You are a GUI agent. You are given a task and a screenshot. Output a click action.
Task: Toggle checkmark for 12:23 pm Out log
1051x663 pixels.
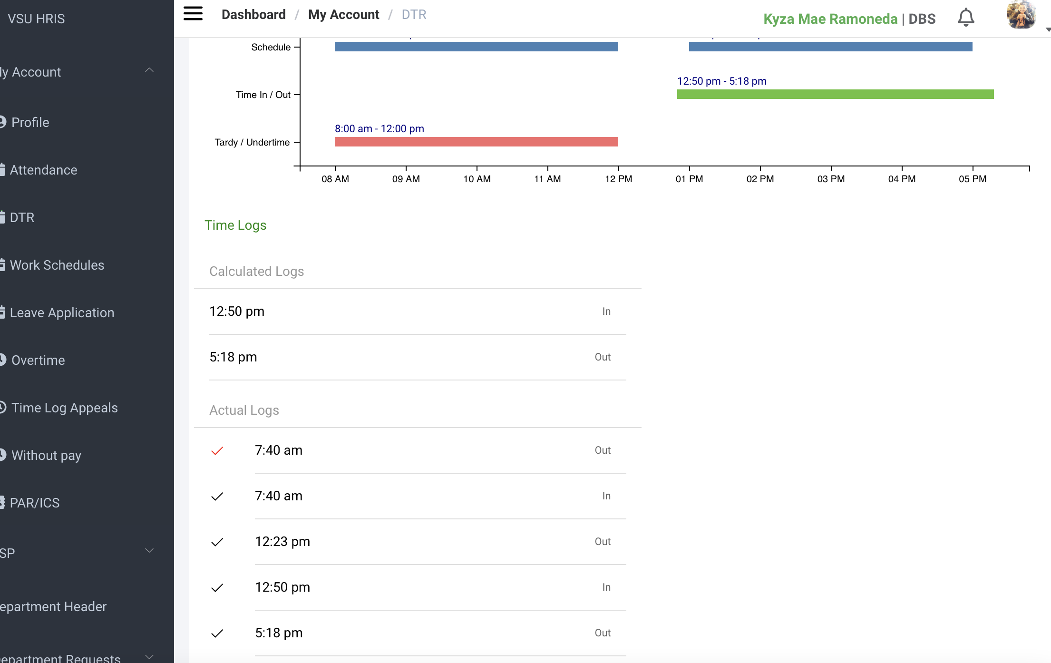[x=217, y=542]
